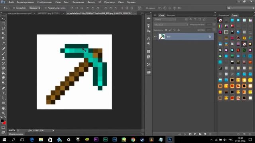255x143 pixels.
Task: Click the link layers icon
Action: pyautogui.click(x=180, y=134)
